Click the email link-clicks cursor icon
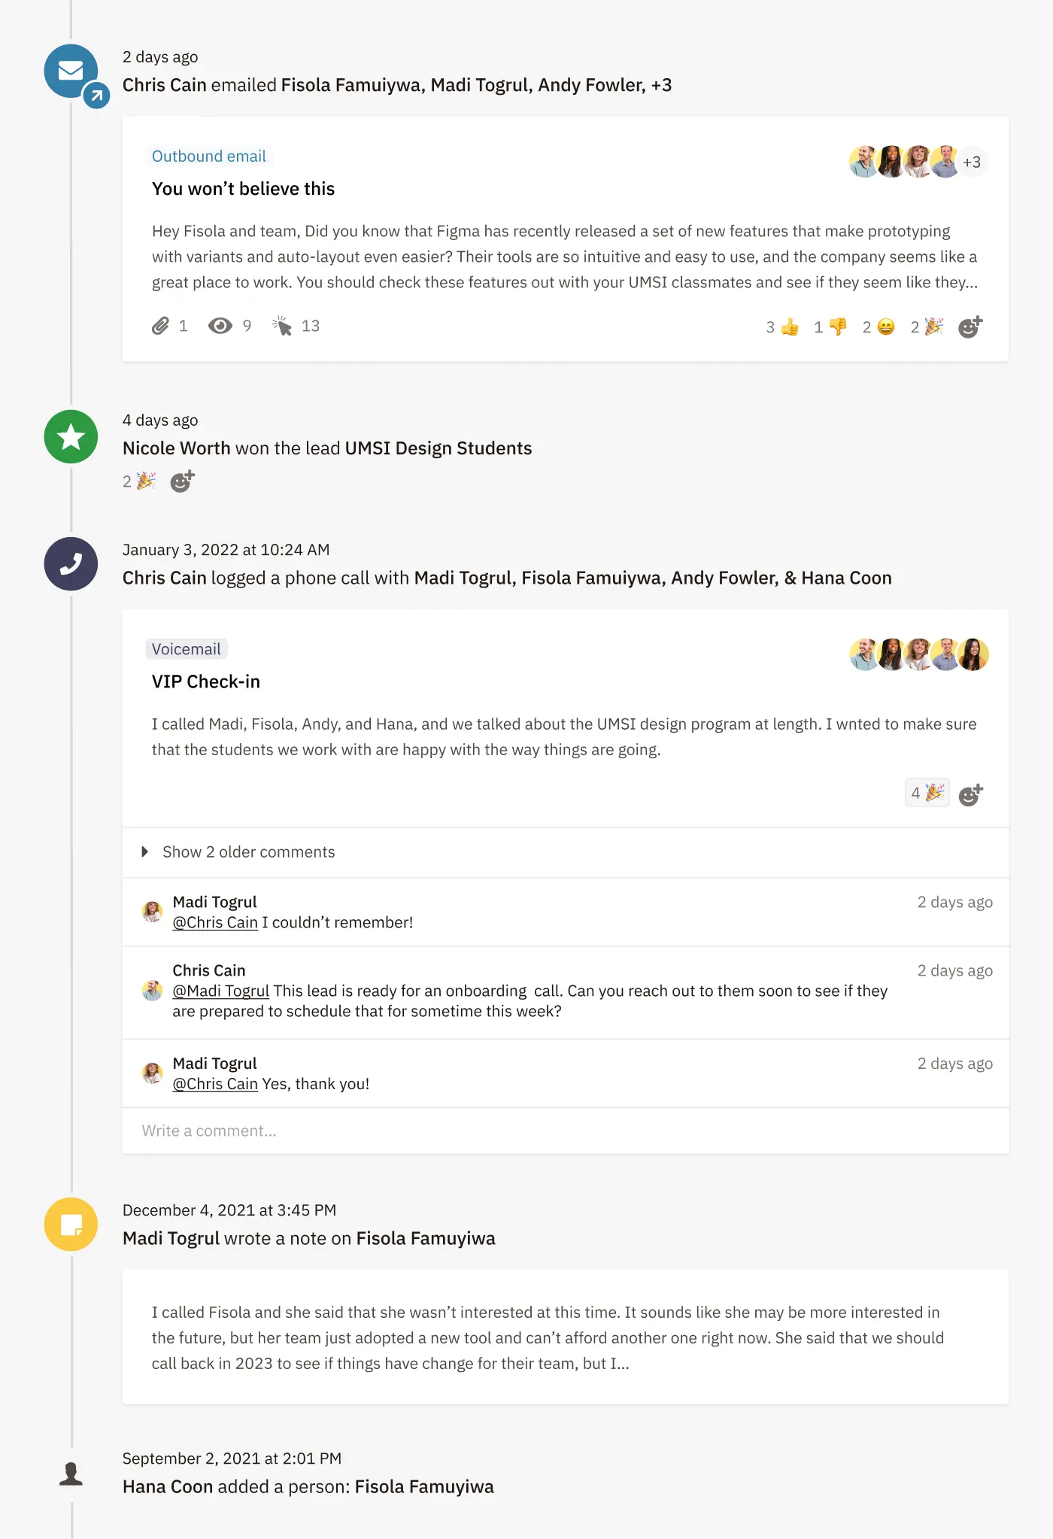The height and width of the screenshot is (1539, 1053). click(282, 326)
